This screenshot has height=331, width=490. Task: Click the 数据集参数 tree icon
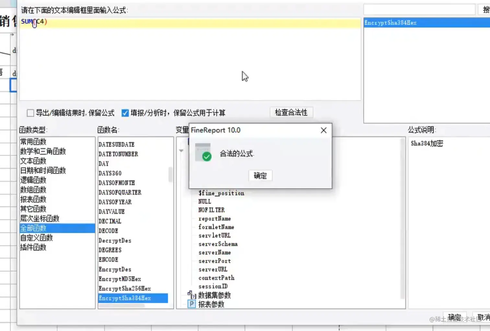coord(192,295)
